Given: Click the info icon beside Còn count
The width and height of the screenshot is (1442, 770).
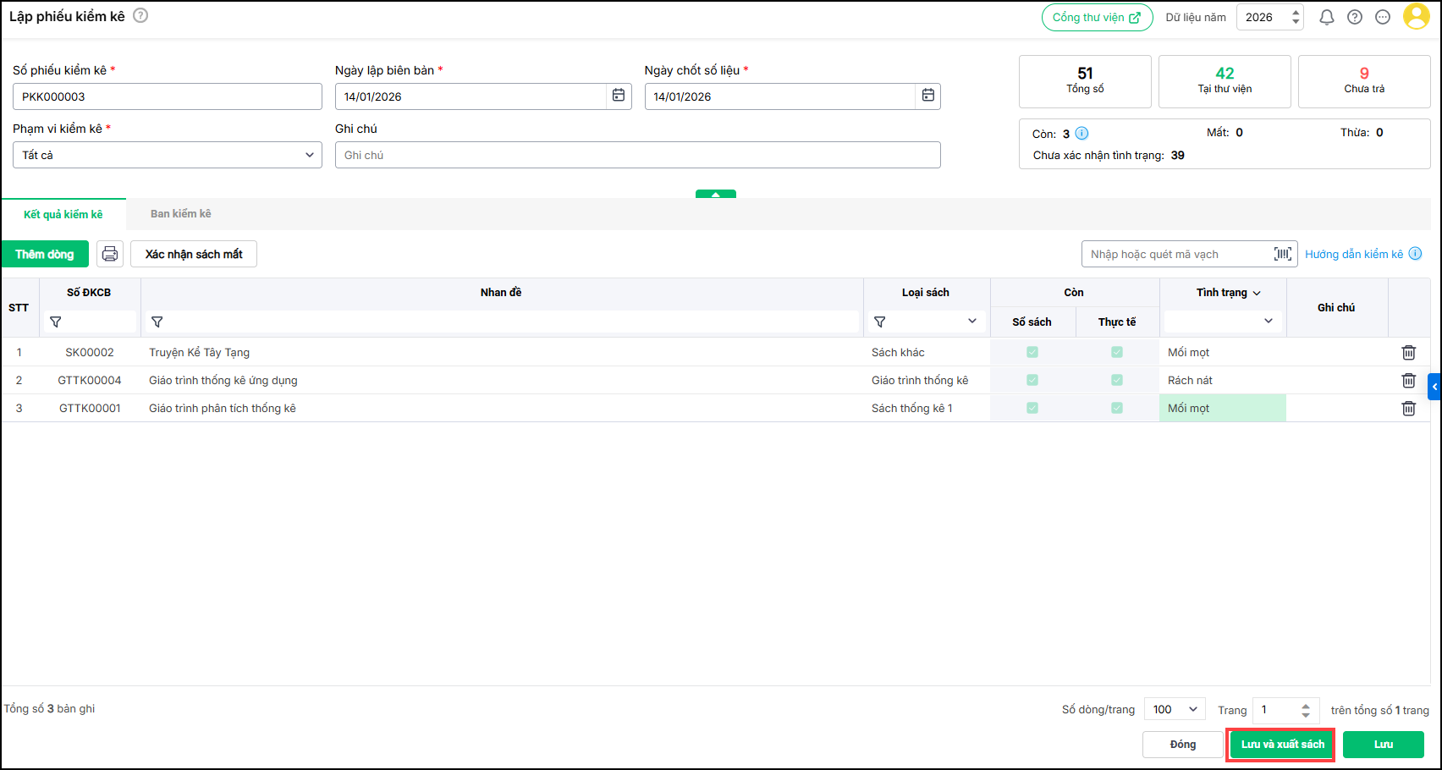Looking at the screenshot, I should click(x=1081, y=134).
